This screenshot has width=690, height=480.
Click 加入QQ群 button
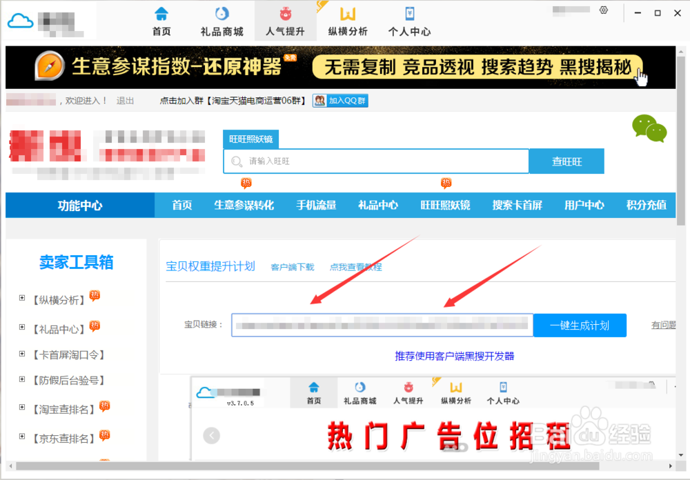click(341, 101)
